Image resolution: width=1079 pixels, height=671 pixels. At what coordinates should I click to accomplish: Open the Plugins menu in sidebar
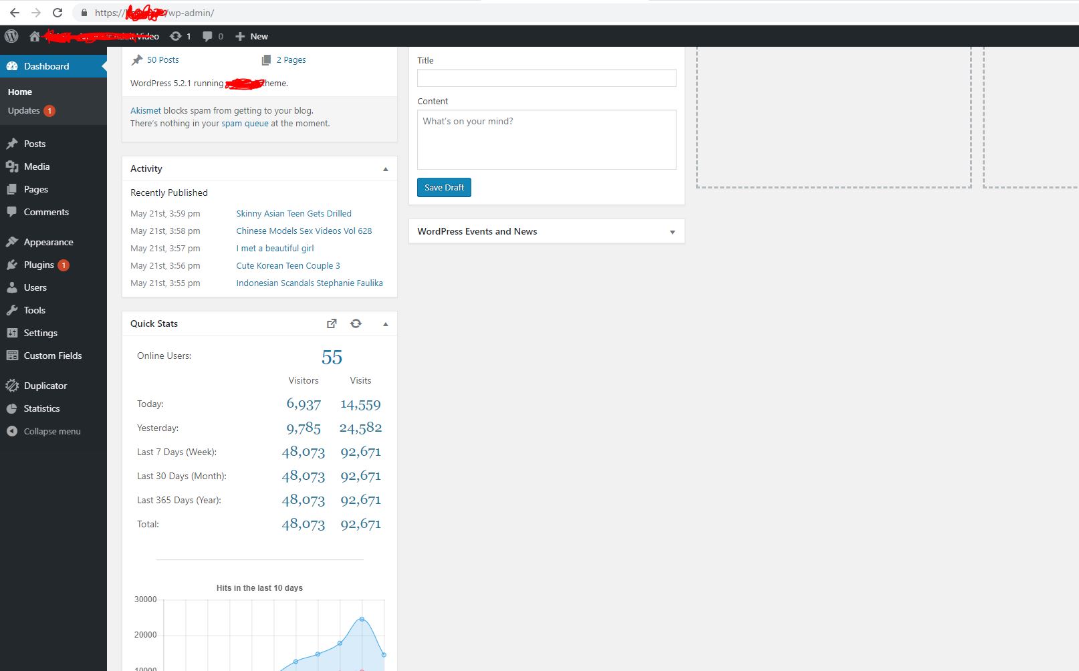[39, 265]
